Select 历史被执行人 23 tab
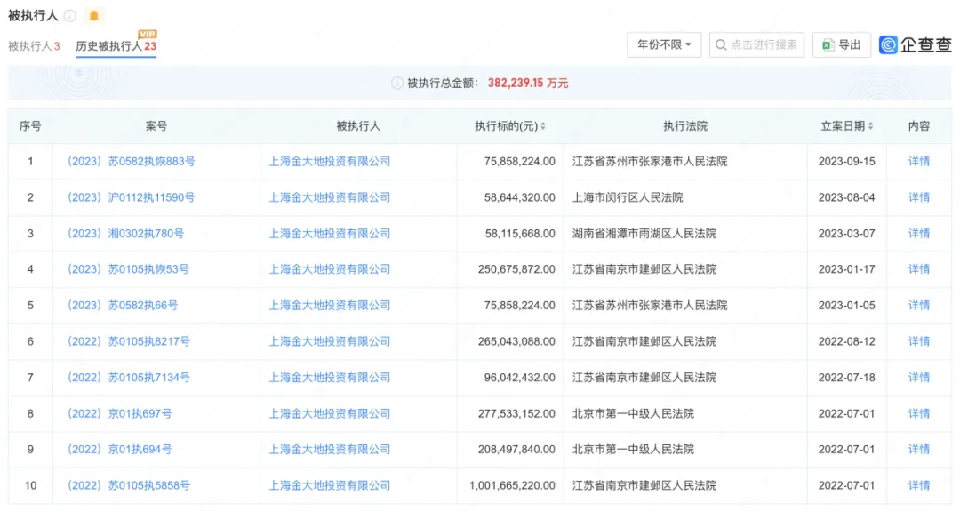The width and height of the screenshot is (960, 511). [x=116, y=46]
